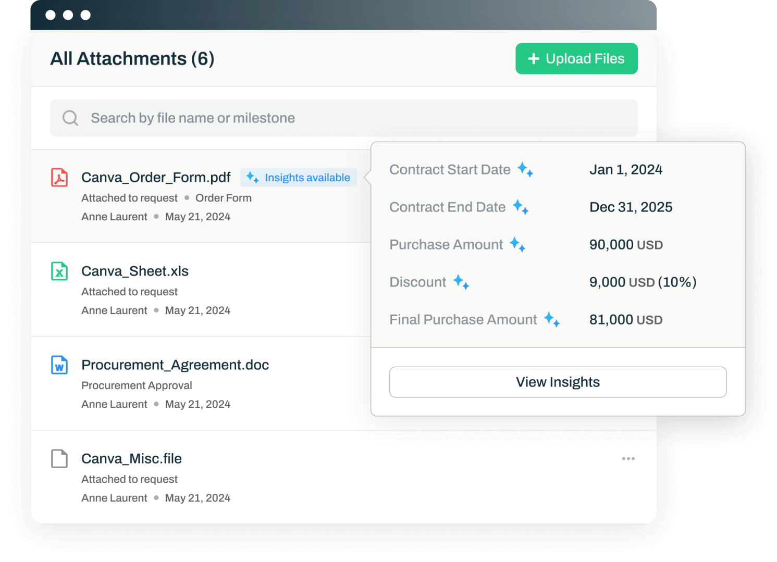
Task: Click the Procurement Approval milestone label
Action: (x=137, y=385)
